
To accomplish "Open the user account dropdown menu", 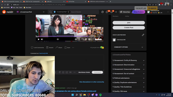I will pos(158,12).
